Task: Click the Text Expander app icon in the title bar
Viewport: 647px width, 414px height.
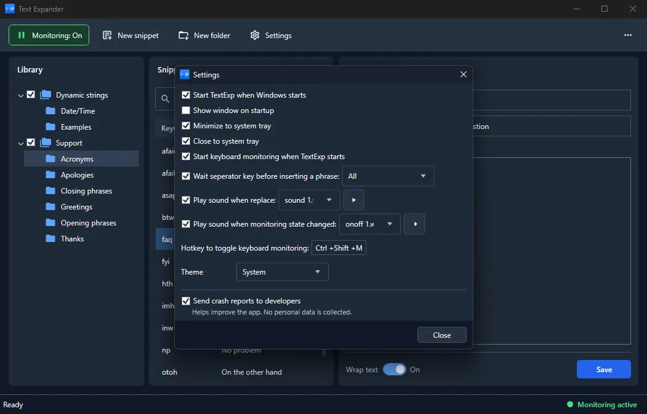Action: (9, 9)
